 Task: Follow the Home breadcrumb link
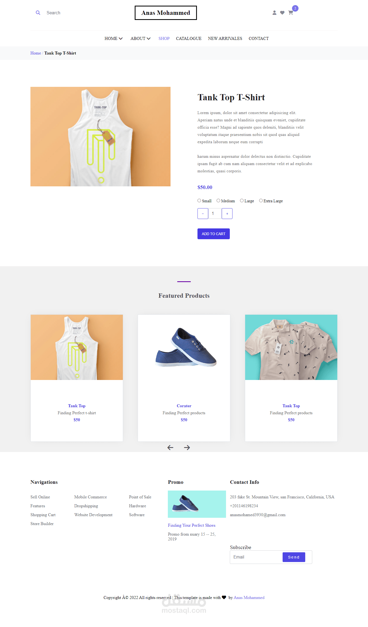(36, 53)
